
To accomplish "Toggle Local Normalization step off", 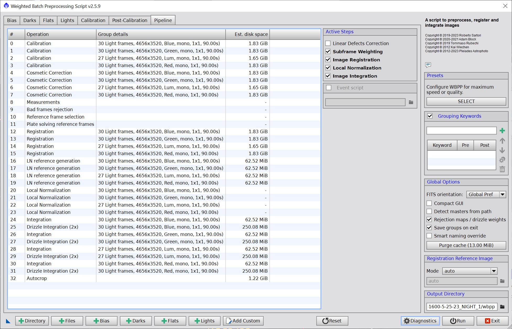I will [x=328, y=68].
